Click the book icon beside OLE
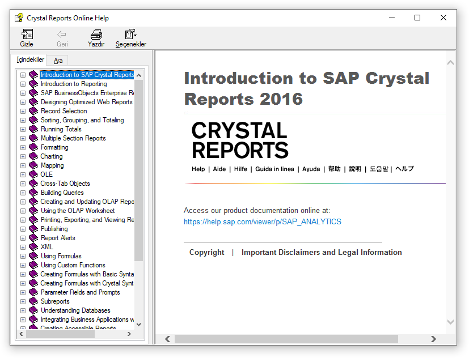469x358 pixels. [x=33, y=174]
